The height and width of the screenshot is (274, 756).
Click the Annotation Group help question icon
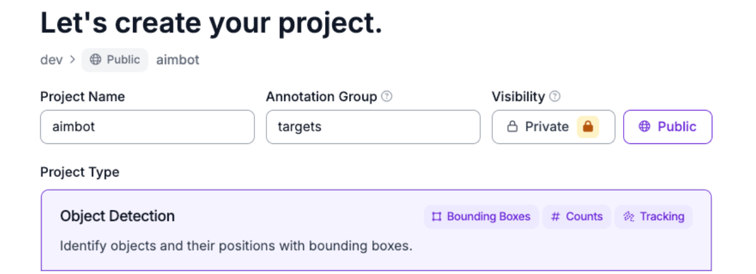click(x=387, y=97)
